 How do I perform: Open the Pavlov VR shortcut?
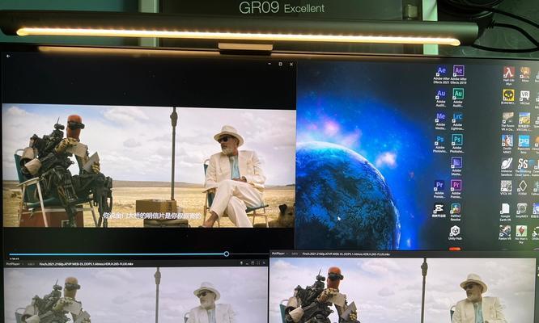505,233
